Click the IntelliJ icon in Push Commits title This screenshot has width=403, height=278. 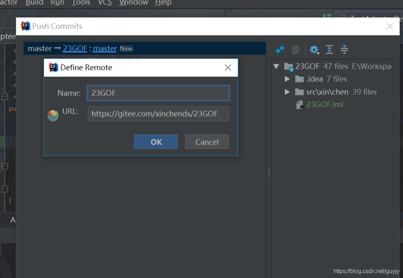(26, 26)
